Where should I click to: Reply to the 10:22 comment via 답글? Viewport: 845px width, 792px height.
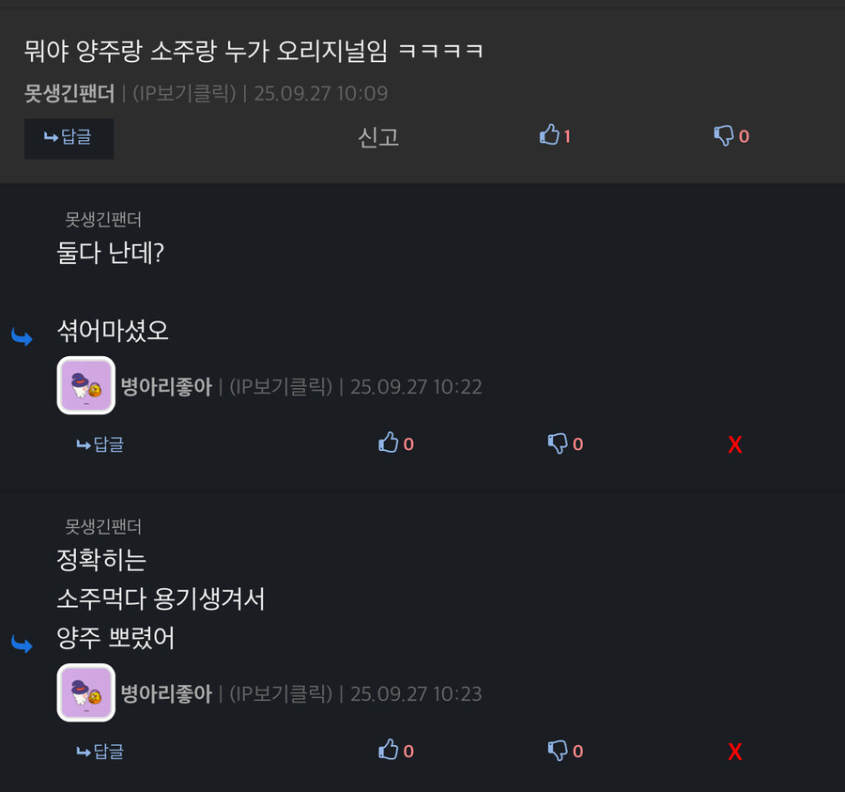(100, 444)
